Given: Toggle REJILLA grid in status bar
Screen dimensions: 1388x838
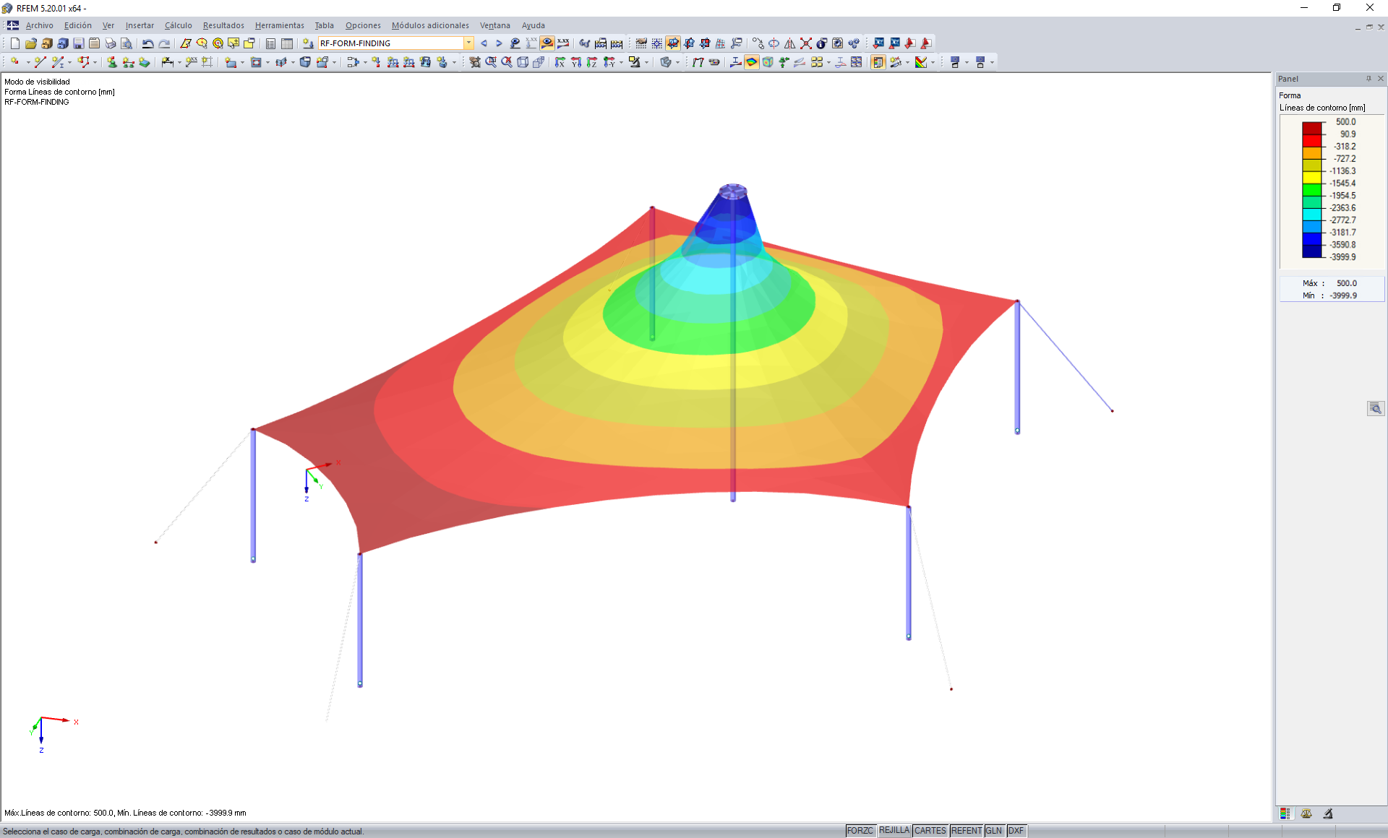Looking at the screenshot, I should [x=894, y=831].
